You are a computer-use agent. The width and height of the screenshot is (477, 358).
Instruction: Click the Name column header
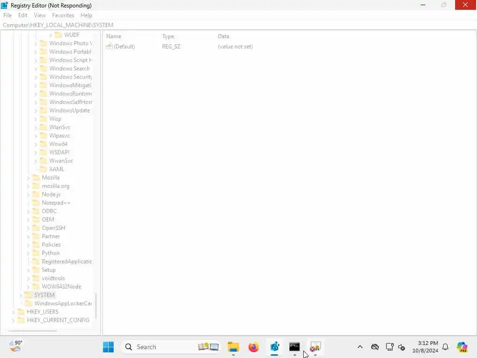click(114, 36)
